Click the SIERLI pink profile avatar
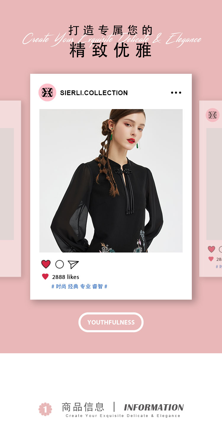 tap(47, 92)
